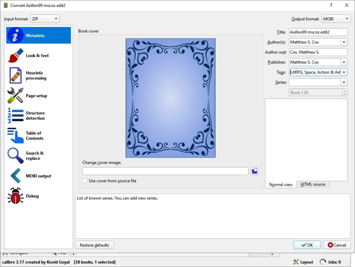The image size is (355, 267).
Task: Open Page setup settings
Action: point(36,96)
